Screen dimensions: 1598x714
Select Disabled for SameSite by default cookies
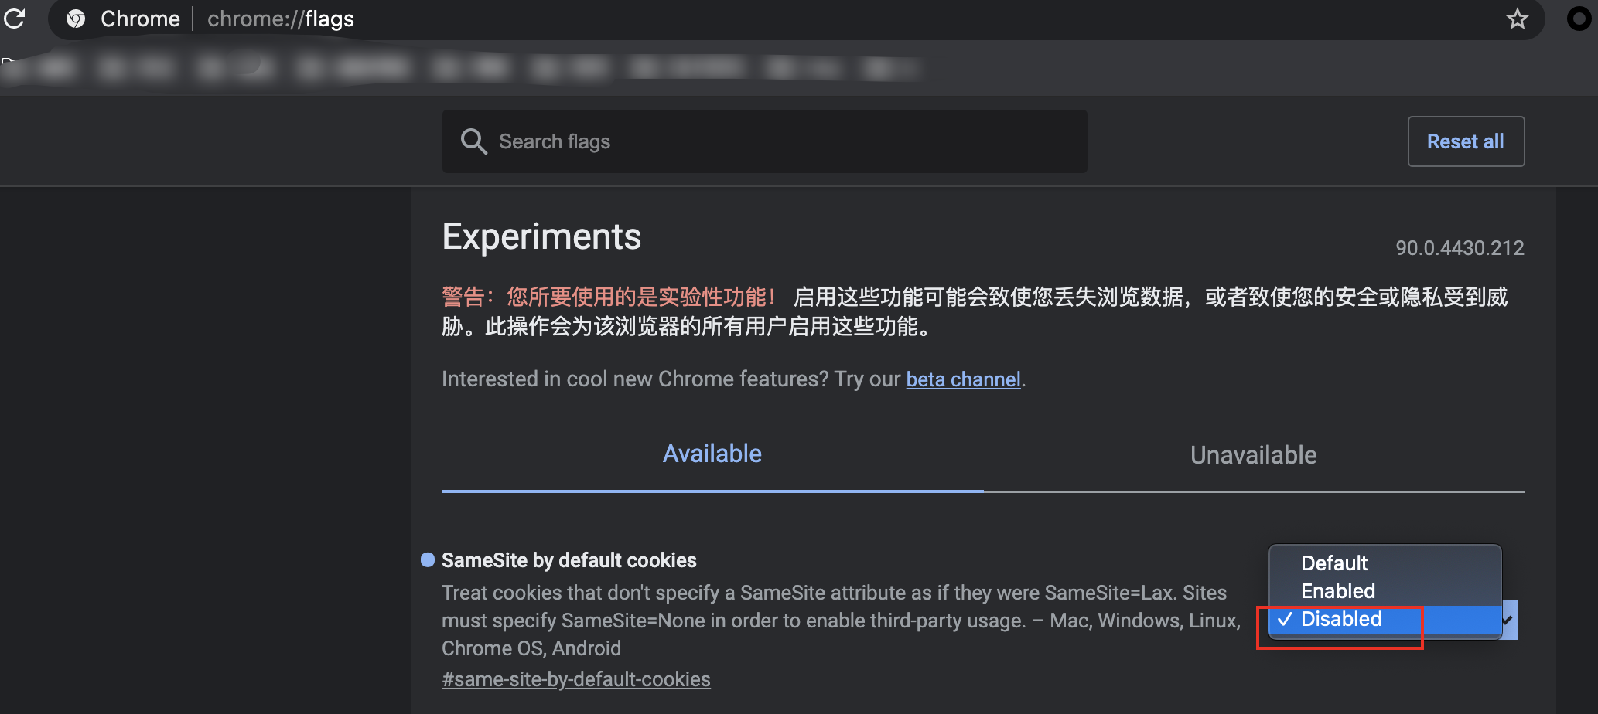1340,619
